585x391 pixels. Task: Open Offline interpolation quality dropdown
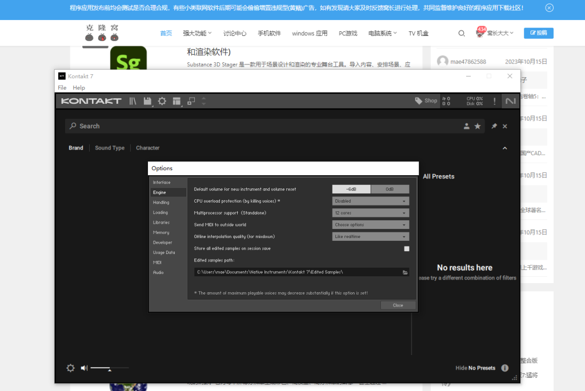tap(370, 237)
